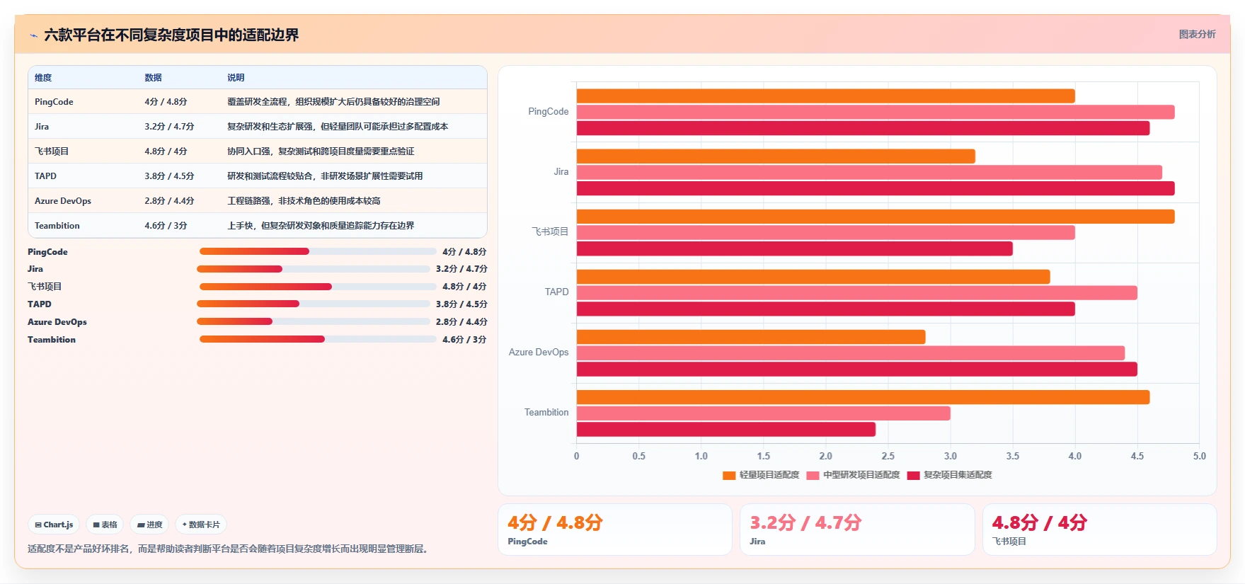This screenshot has width=1245, height=584.
Task: Click the description 上手快，但复杂研发对象和质量追踪能力存在边界
Action: [321, 226]
